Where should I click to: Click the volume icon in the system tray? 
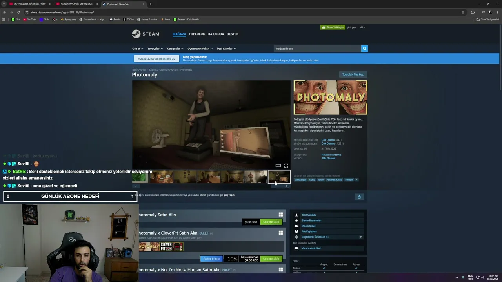pos(482,277)
